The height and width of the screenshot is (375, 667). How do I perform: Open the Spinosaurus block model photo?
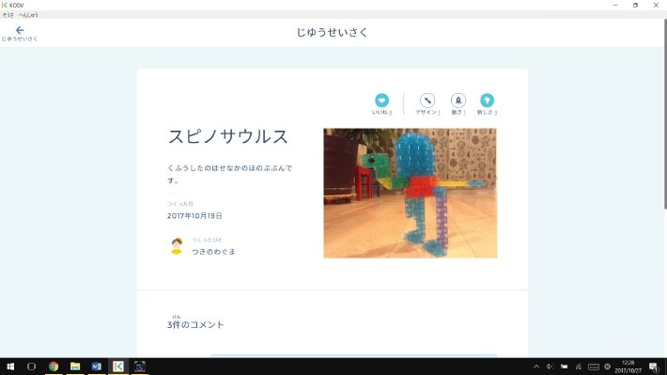tap(411, 194)
